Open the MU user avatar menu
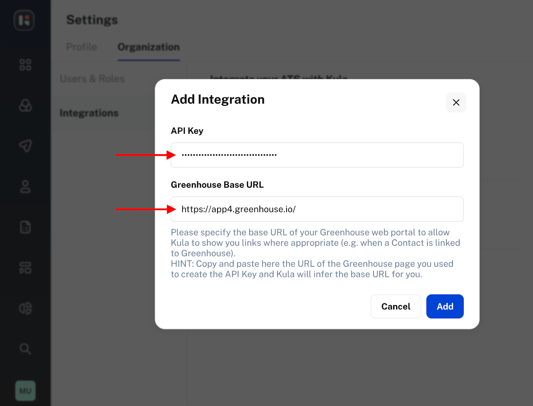The width and height of the screenshot is (533, 406). 25,391
